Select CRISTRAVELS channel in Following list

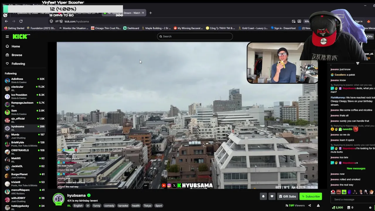(25, 152)
